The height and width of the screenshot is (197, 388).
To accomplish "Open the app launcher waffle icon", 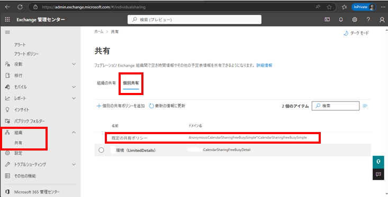I will (x=7, y=20).
